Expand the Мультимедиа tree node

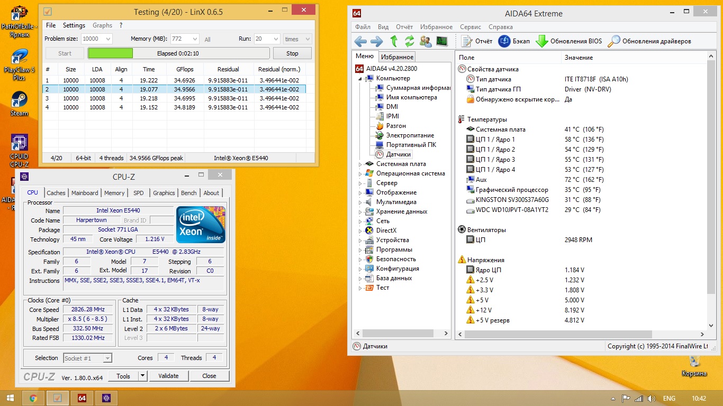pos(360,202)
